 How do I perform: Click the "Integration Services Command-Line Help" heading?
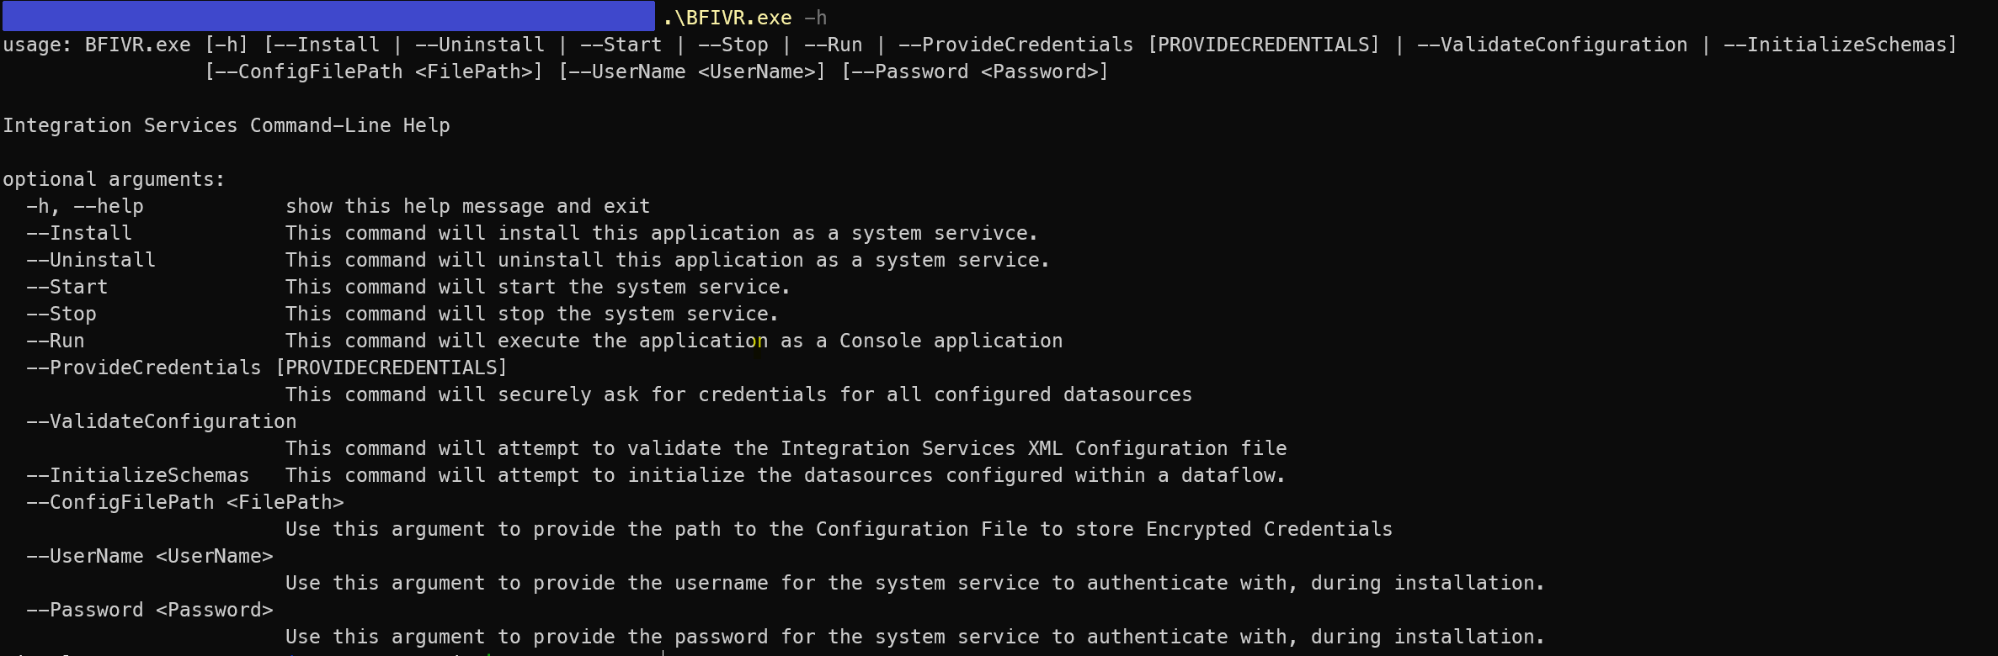pyautogui.click(x=226, y=125)
